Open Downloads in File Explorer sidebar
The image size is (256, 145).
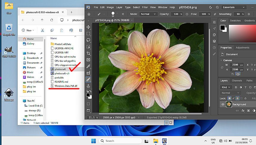(33, 58)
